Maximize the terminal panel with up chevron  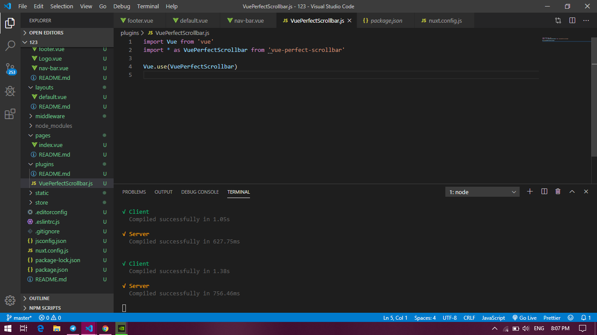pos(572,191)
